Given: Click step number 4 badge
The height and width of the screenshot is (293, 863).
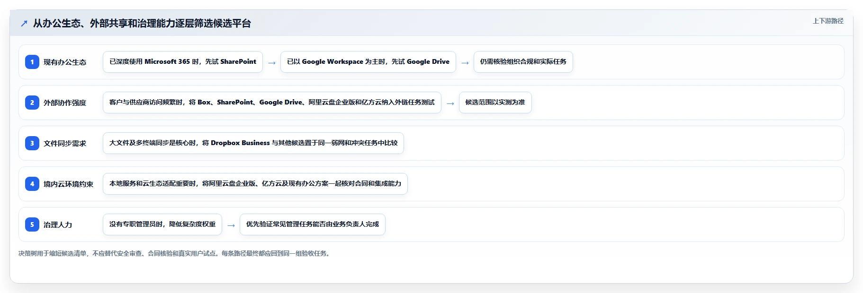Looking at the screenshot, I should tap(32, 184).
